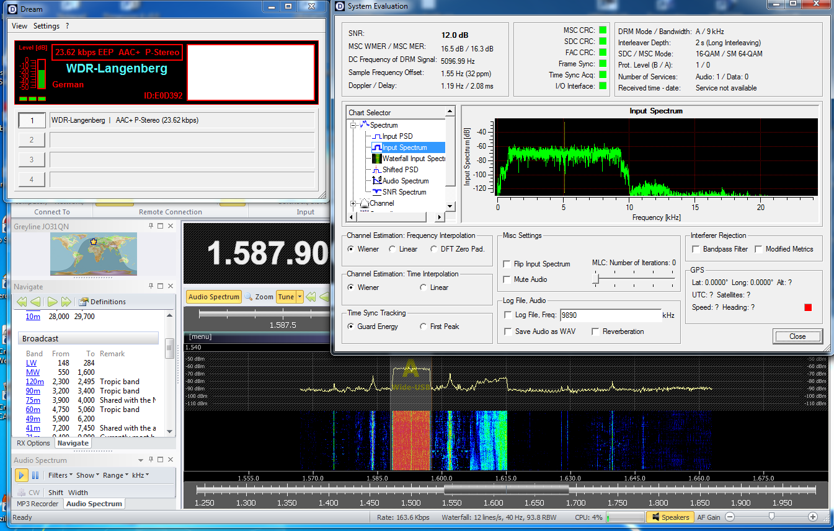Screen dimensions: 834x531
Task: Expand the Channel tree node
Action: (354, 203)
